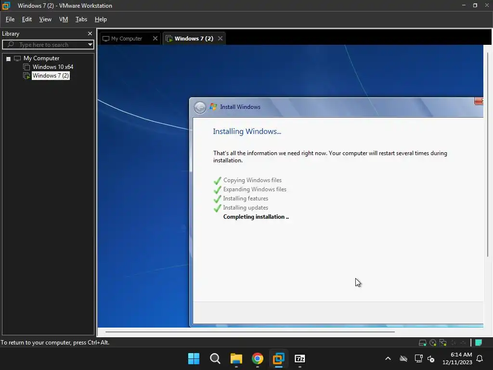Click the My Computer tab monitor icon
This screenshot has width=493, height=370.
[106, 39]
